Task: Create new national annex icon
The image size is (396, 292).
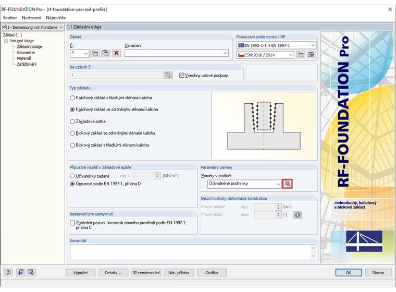Action: pyautogui.click(x=301, y=55)
